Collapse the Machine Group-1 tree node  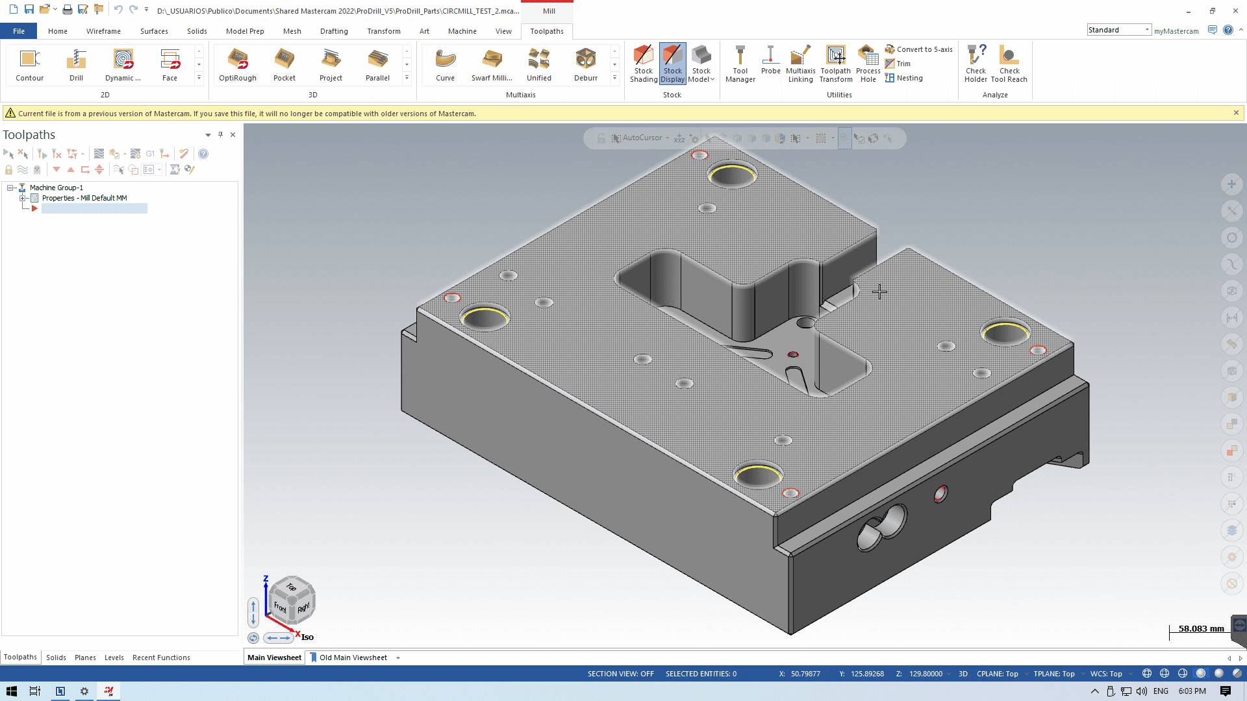10,188
